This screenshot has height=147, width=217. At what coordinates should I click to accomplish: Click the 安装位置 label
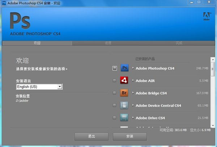tap(23, 96)
